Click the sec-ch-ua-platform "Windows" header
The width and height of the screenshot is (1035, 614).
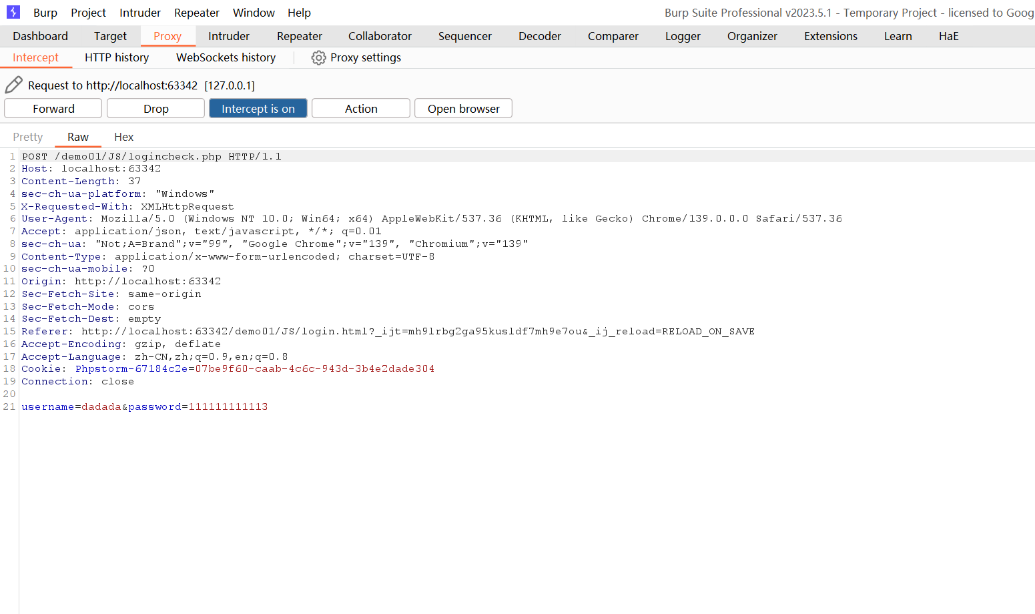118,194
